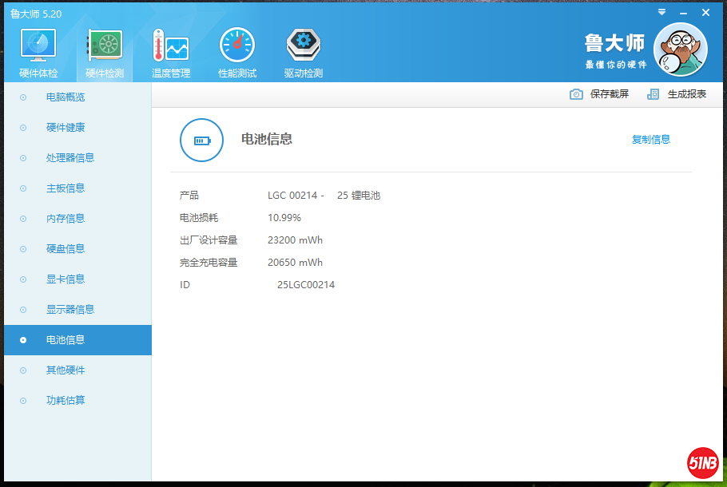
Task: Select the 硬件检测 hardware detection icon
Action: tap(105, 46)
